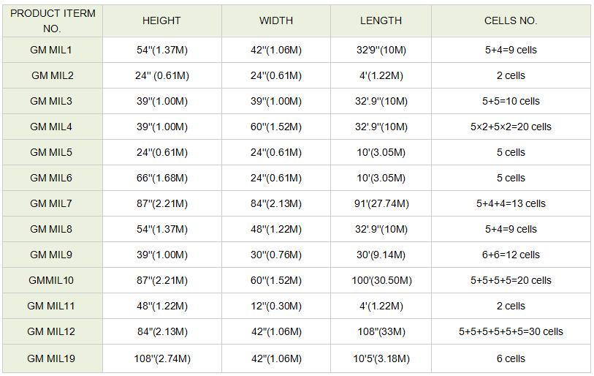The width and height of the screenshot is (594, 376).
Task: Select the GM MIL12 row label
Action: (x=51, y=331)
